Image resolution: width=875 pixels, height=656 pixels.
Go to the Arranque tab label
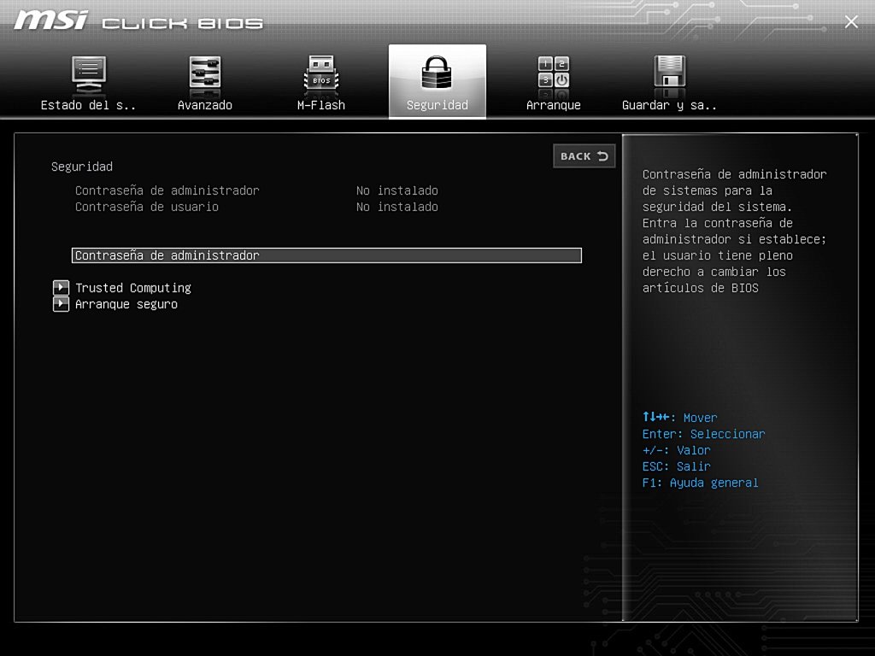tap(553, 105)
